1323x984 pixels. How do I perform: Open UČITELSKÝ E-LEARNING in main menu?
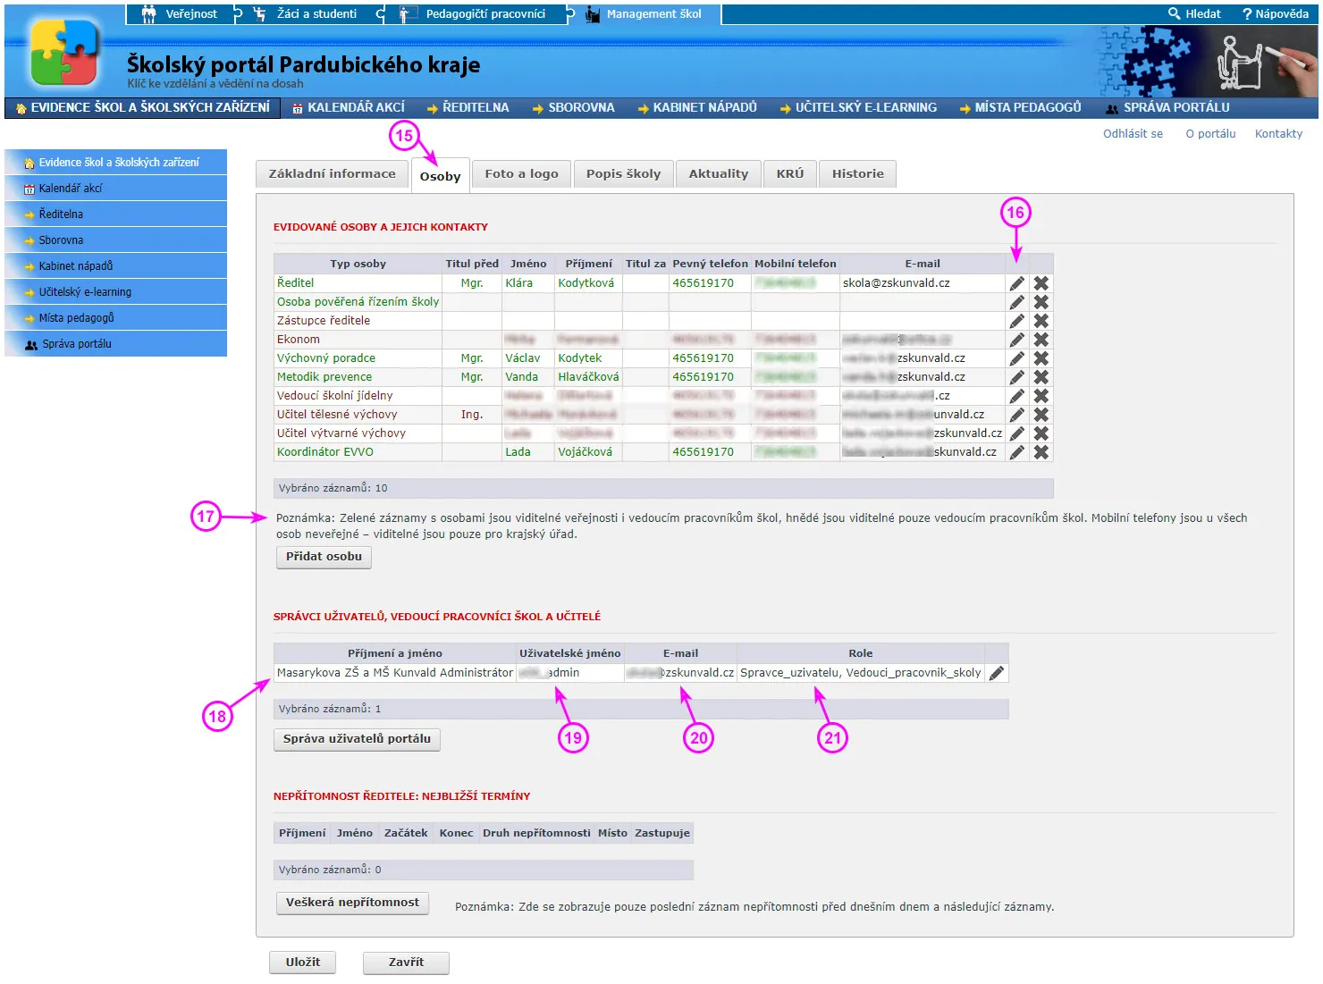tap(858, 108)
